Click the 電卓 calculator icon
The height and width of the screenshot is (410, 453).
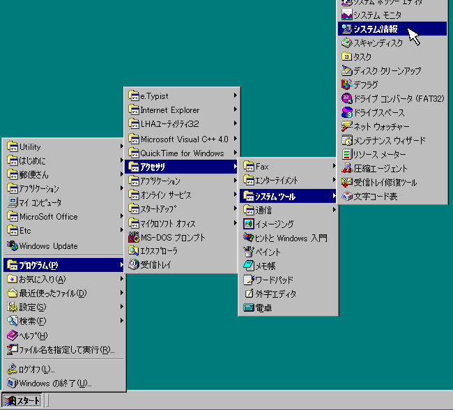249,307
